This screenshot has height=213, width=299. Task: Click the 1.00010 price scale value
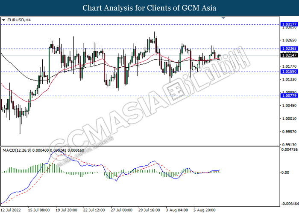click(290, 119)
